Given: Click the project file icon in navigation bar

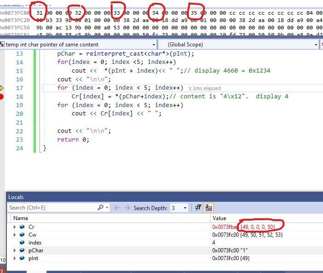Looking at the screenshot, I should point(2,44).
